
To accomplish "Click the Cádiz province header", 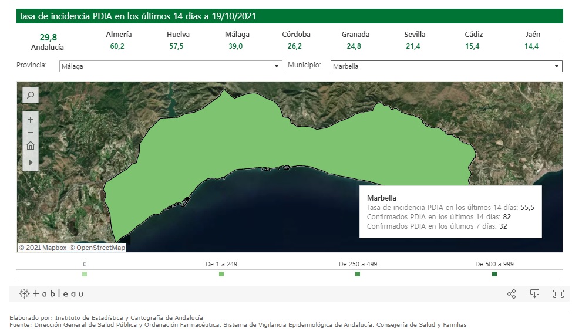I will [473, 34].
